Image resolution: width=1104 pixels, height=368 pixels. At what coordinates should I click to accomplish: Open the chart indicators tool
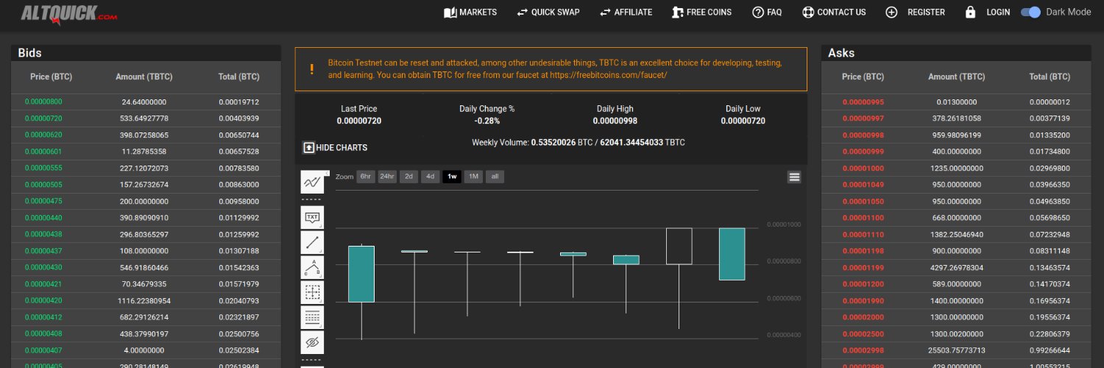tap(312, 181)
